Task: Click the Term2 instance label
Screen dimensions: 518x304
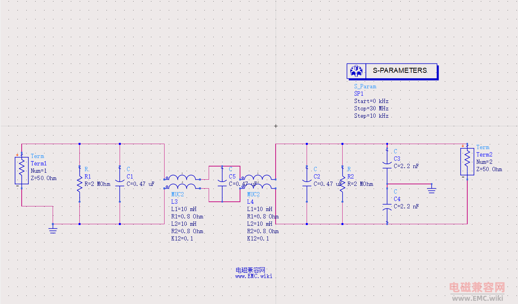Action: coord(484,155)
